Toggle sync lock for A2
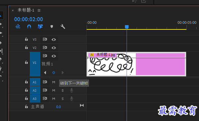199x121 pixels. 45,90
